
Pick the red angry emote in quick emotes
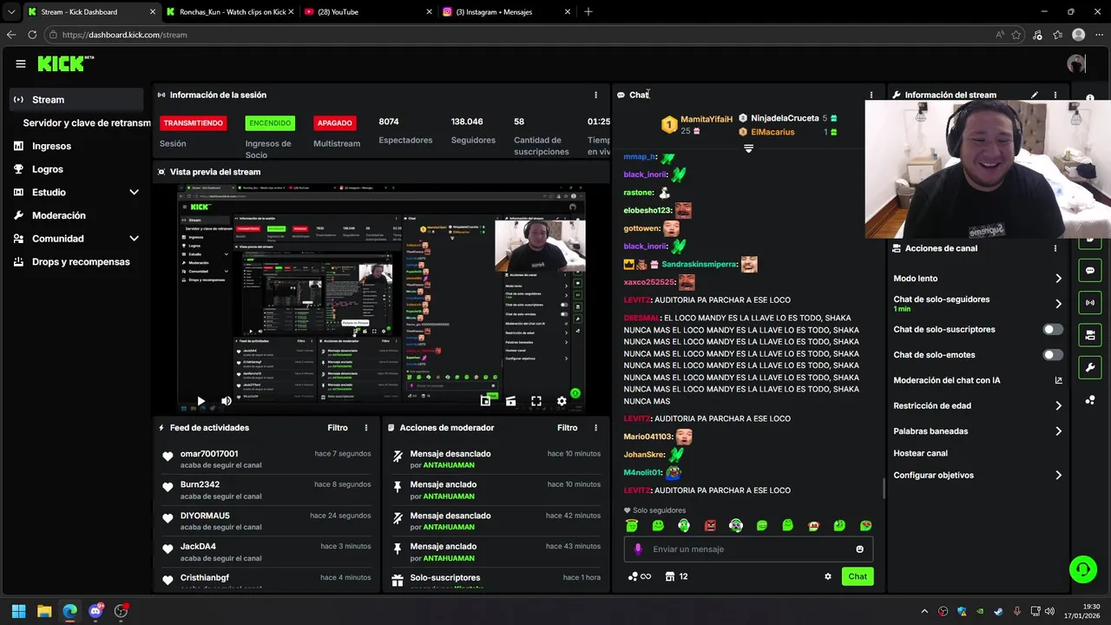tap(710, 525)
